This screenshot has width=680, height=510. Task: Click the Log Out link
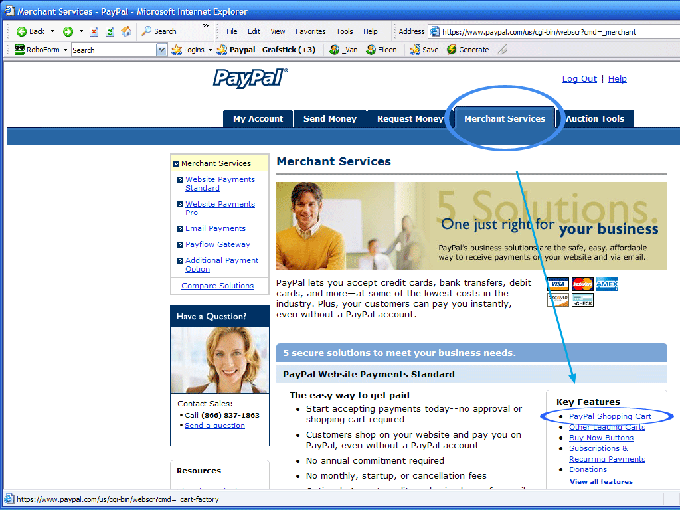(579, 79)
